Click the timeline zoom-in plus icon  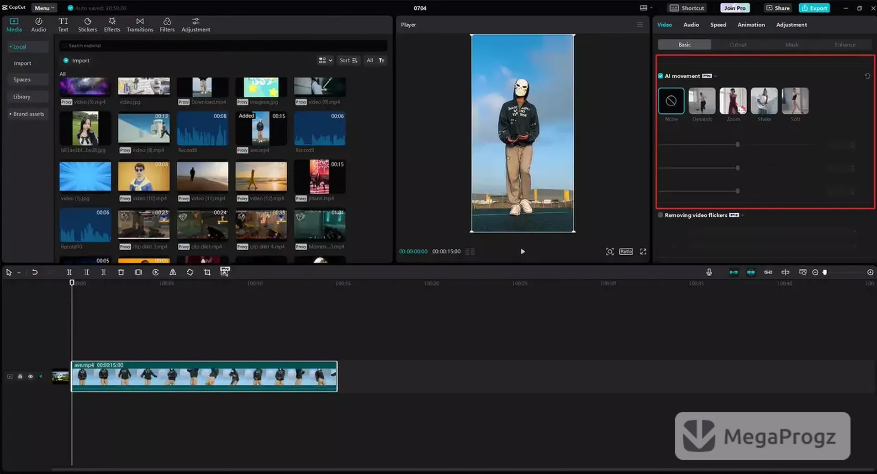(x=870, y=272)
